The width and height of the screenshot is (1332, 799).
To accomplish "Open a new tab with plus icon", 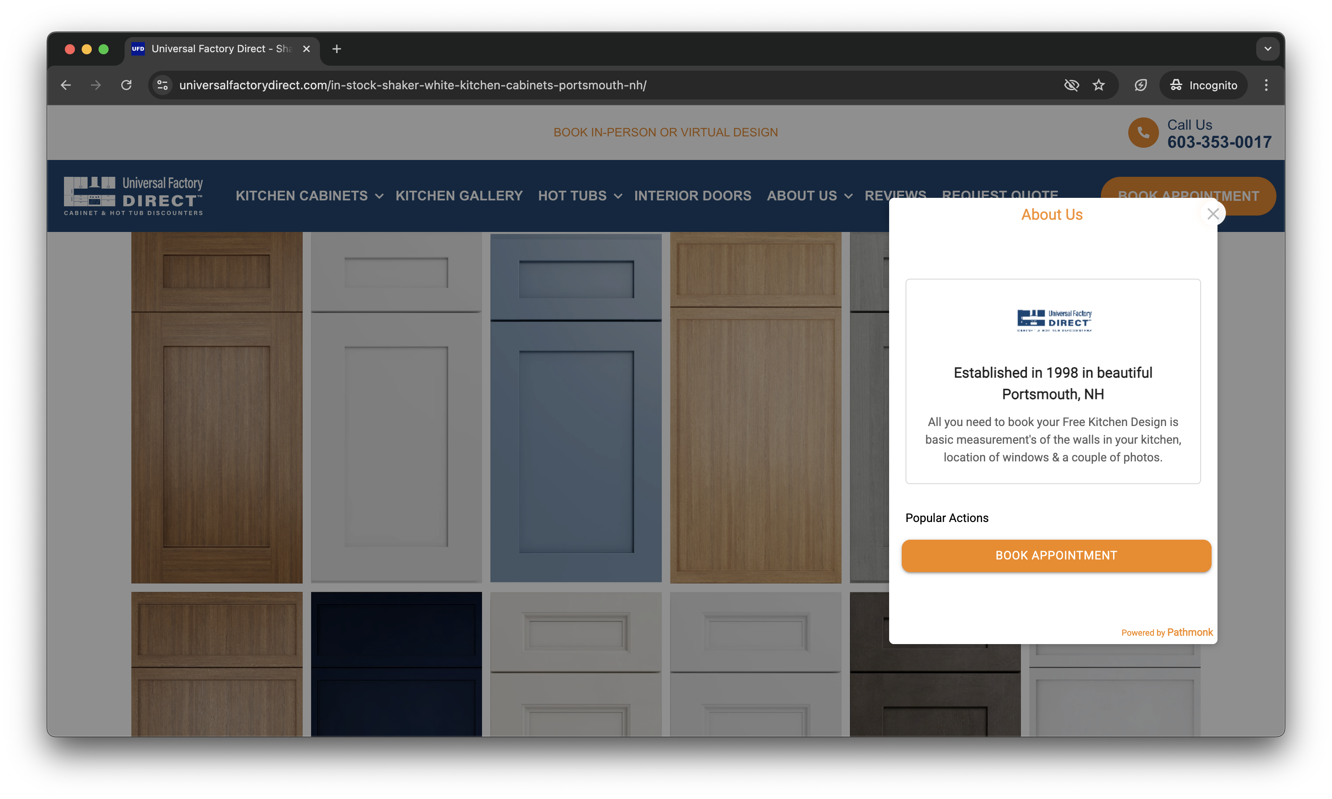I will coord(336,49).
